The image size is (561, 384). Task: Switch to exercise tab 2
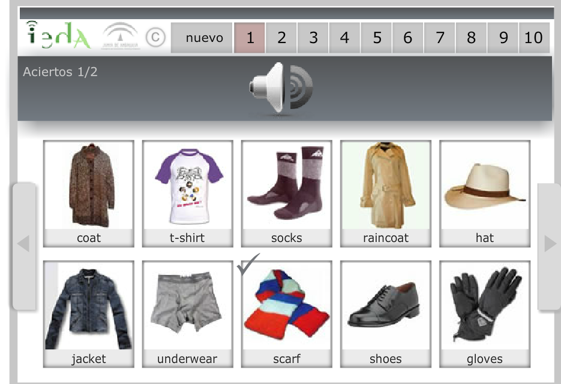[281, 38]
